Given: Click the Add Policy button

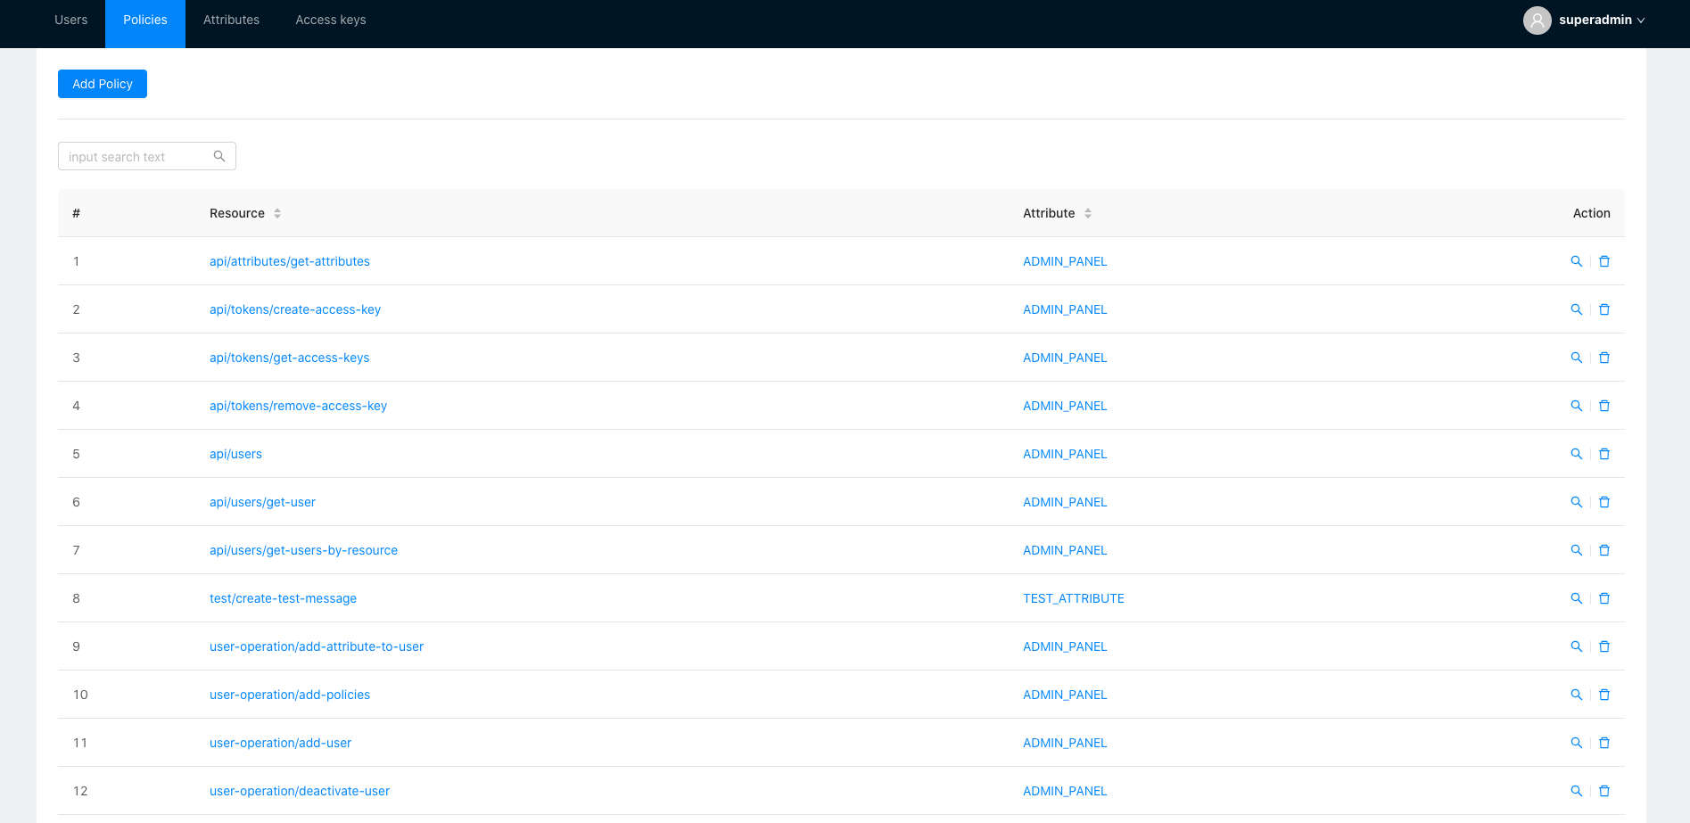Looking at the screenshot, I should pos(103,84).
